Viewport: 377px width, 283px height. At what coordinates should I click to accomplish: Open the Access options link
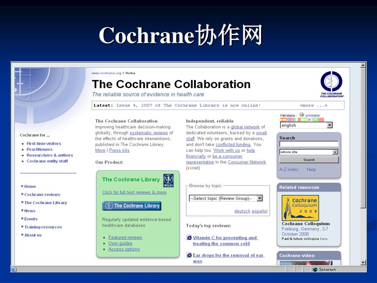pyautogui.click(x=124, y=249)
